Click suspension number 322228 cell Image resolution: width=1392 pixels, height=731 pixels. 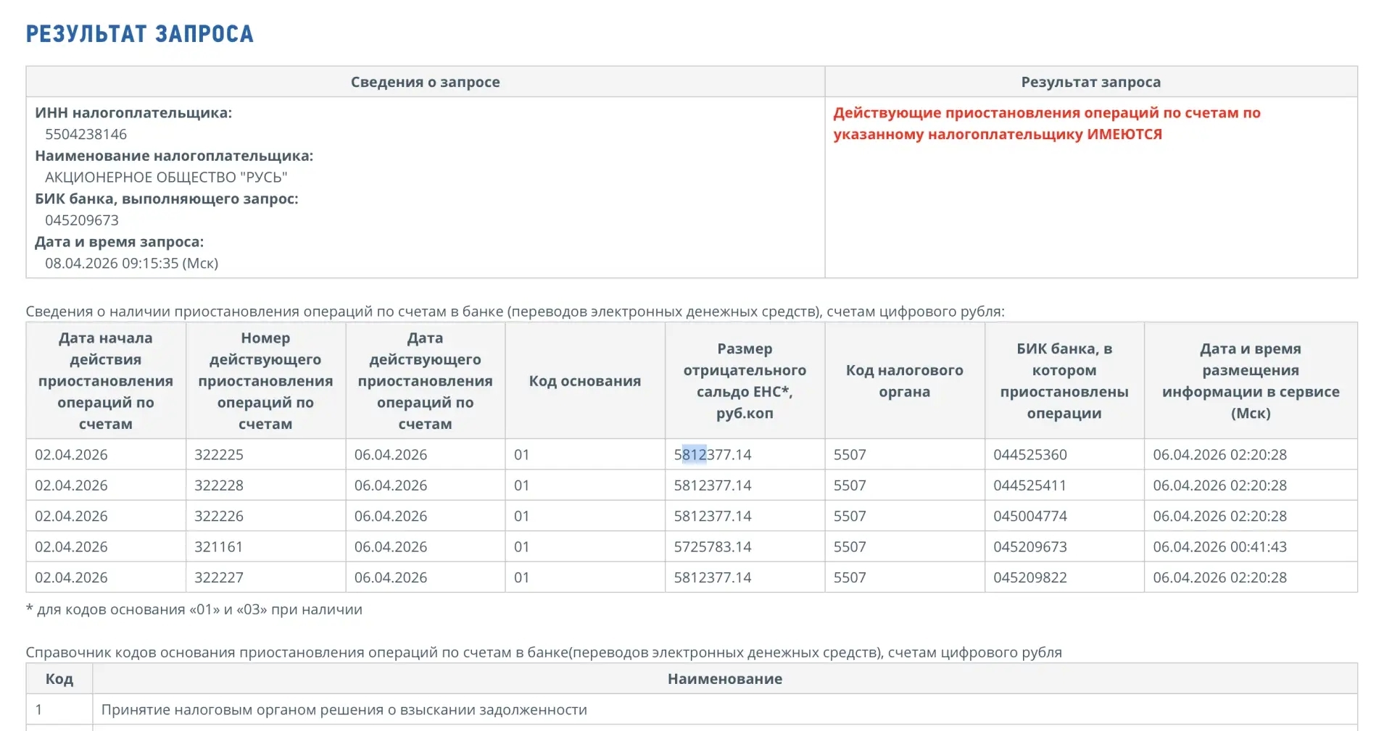pyautogui.click(x=219, y=485)
